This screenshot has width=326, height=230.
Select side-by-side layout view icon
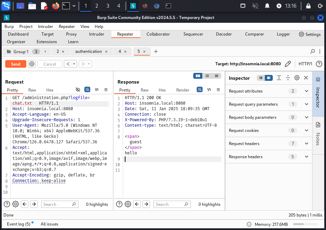tap(198, 76)
